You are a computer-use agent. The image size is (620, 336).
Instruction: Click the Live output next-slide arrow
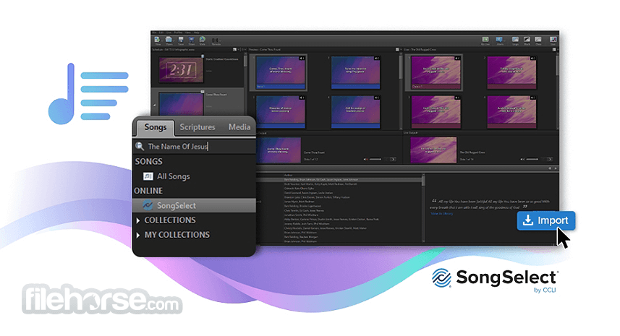point(550,160)
